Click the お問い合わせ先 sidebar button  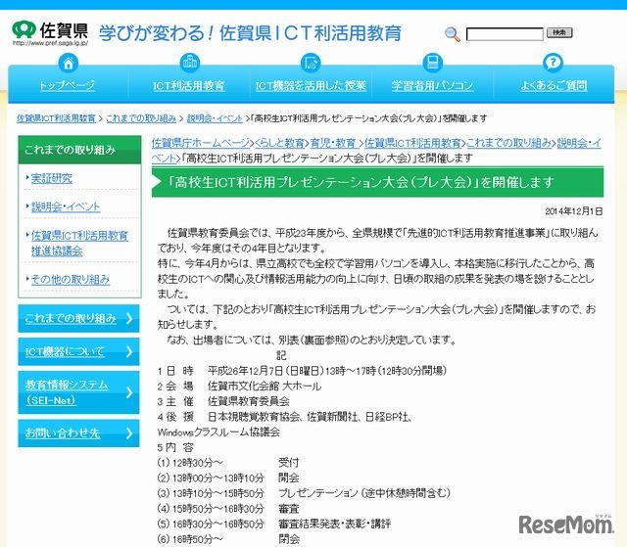point(78,433)
